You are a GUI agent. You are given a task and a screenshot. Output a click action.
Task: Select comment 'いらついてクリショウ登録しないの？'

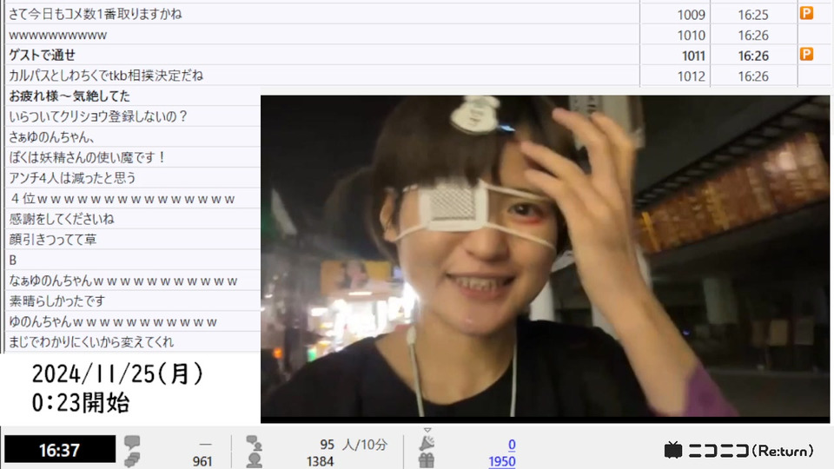(x=98, y=116)
